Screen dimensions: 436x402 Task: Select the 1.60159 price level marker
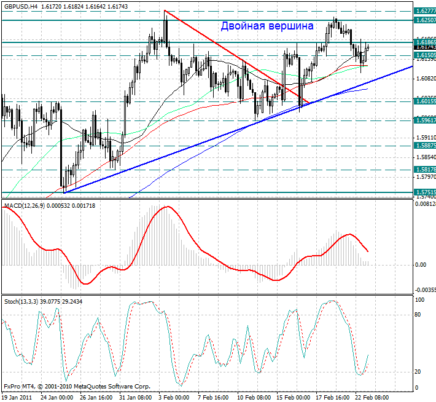click(x=424, y=101)
